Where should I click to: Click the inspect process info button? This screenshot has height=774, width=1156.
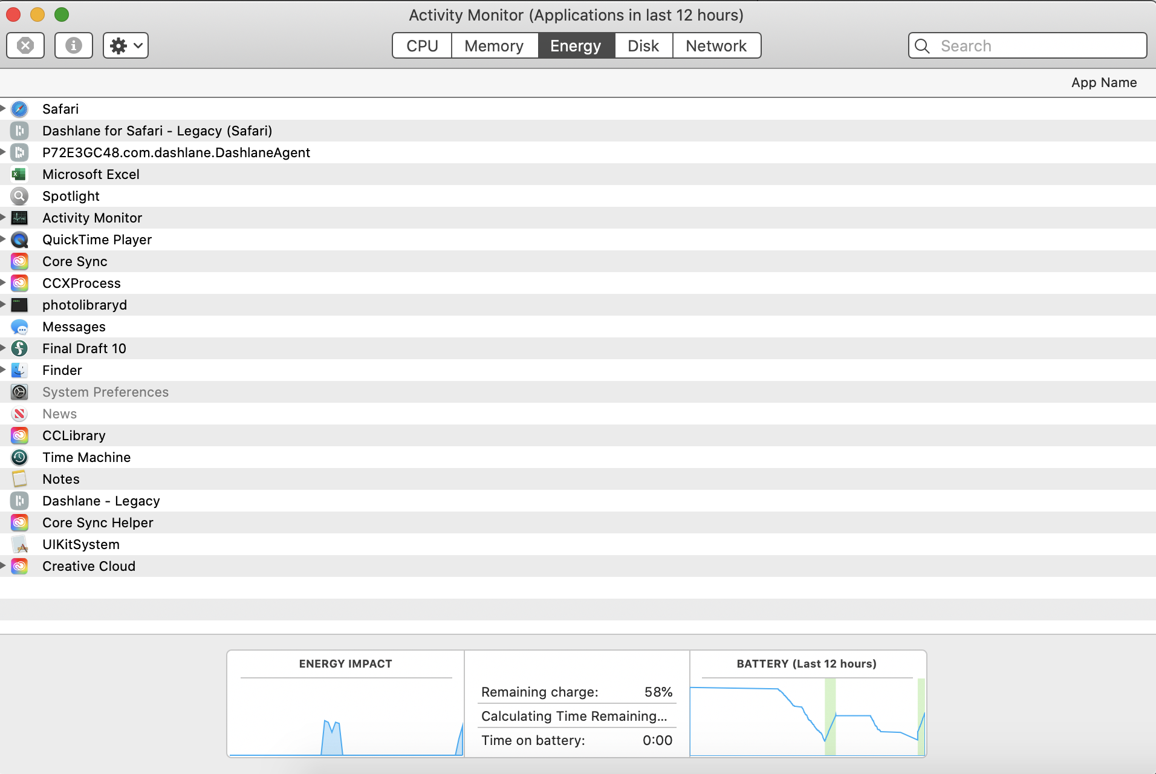(x=74, y=45)
